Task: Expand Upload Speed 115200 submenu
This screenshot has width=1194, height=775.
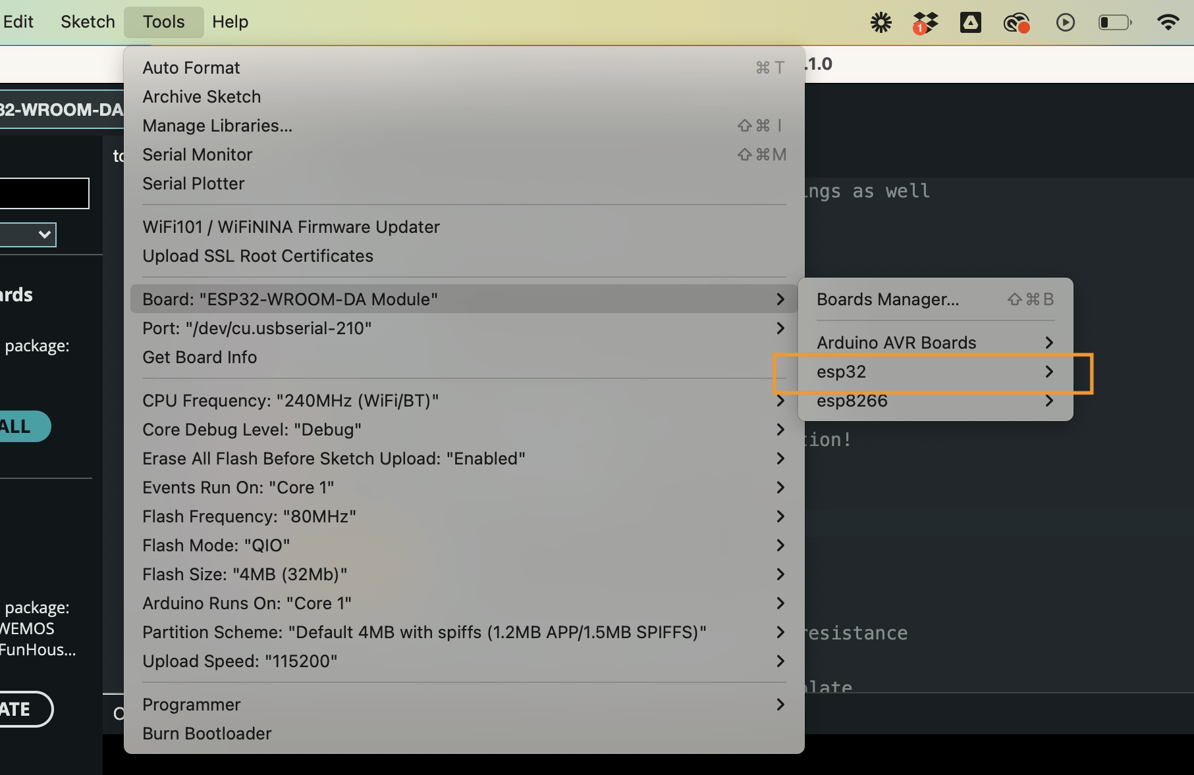Action: (464, 661)
